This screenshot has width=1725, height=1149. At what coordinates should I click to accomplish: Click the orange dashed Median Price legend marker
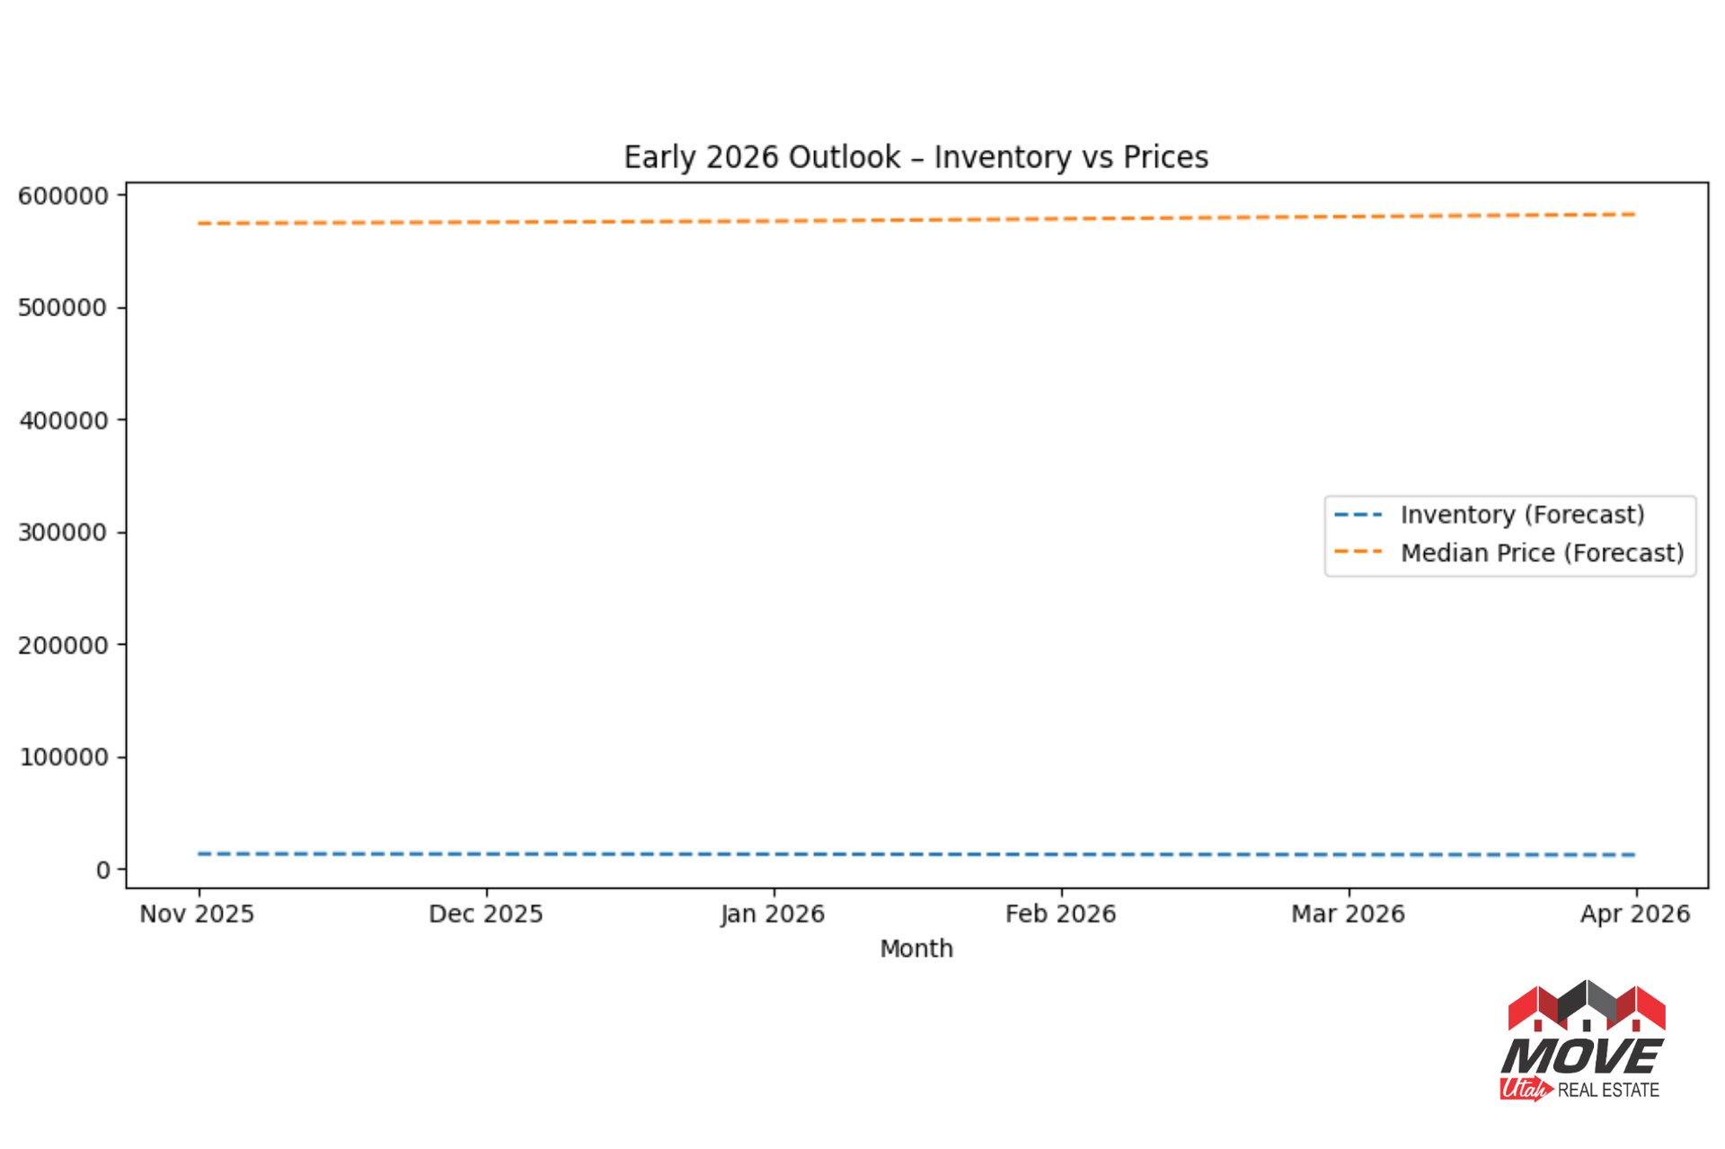(x=1358, y=552)
